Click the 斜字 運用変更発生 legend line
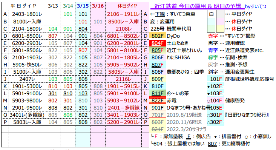The height and width of the screenshot is (150, 276). tap(231, 72)
